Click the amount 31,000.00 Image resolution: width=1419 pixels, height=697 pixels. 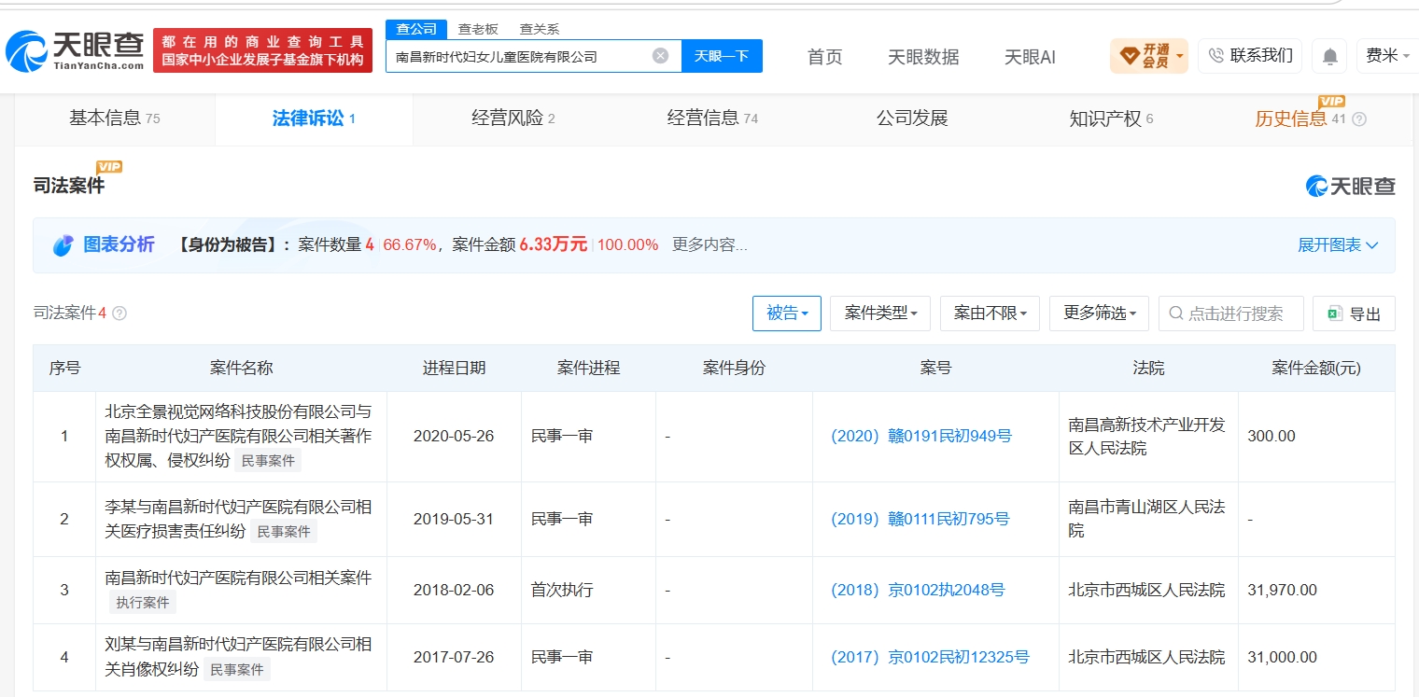(1282, 657)
